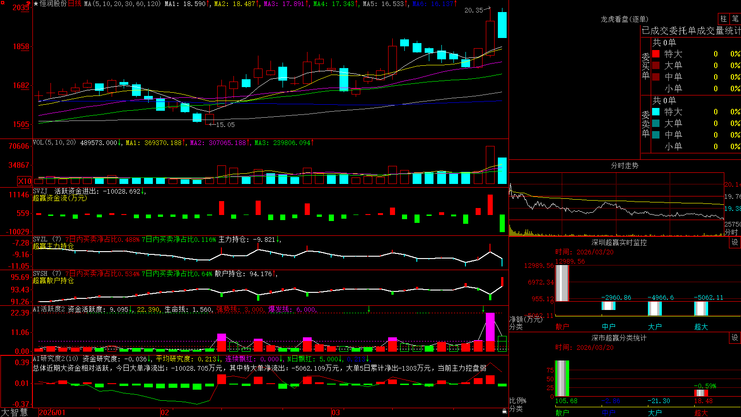The width and height of the screenshot is (741, 417).
Task: Click the AI活跃度2 indicator label
Action: pyautogui.click(x=49, y=309)
